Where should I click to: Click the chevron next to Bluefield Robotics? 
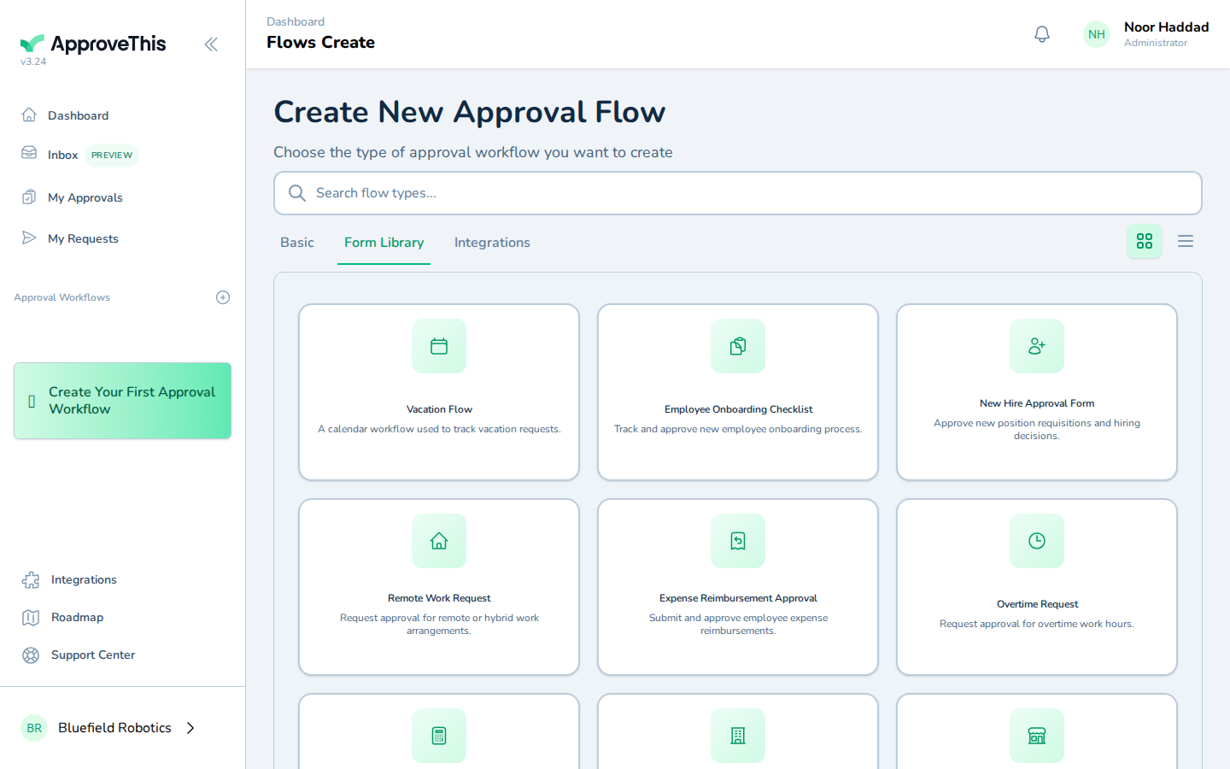pyautogui.click(x=190, y=728)
